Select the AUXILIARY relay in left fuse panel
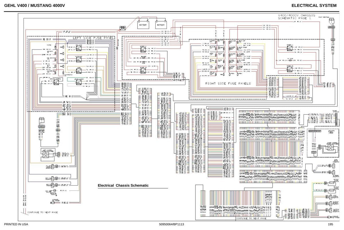This screenshot has width=344, height=230. pos(79,60)
